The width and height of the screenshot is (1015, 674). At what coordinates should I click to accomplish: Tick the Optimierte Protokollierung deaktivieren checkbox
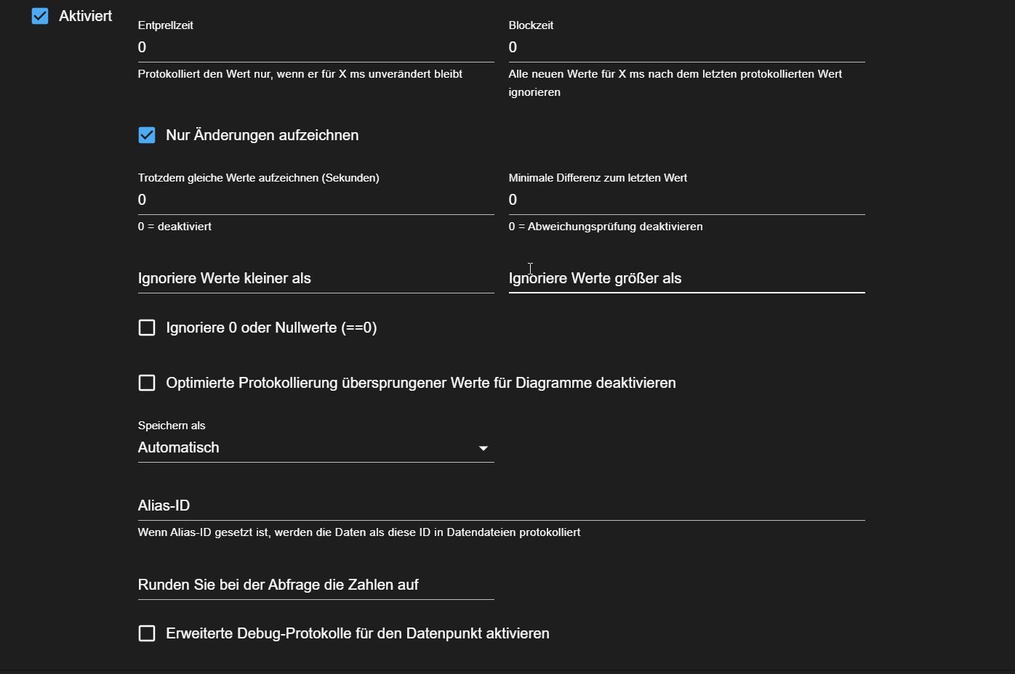click(x=147, y=383)
